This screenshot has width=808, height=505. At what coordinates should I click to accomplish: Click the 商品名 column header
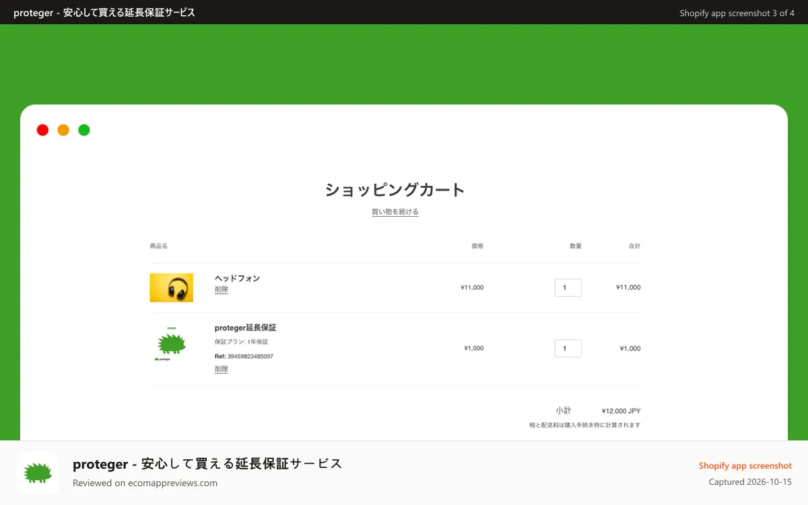pos(159,246)
